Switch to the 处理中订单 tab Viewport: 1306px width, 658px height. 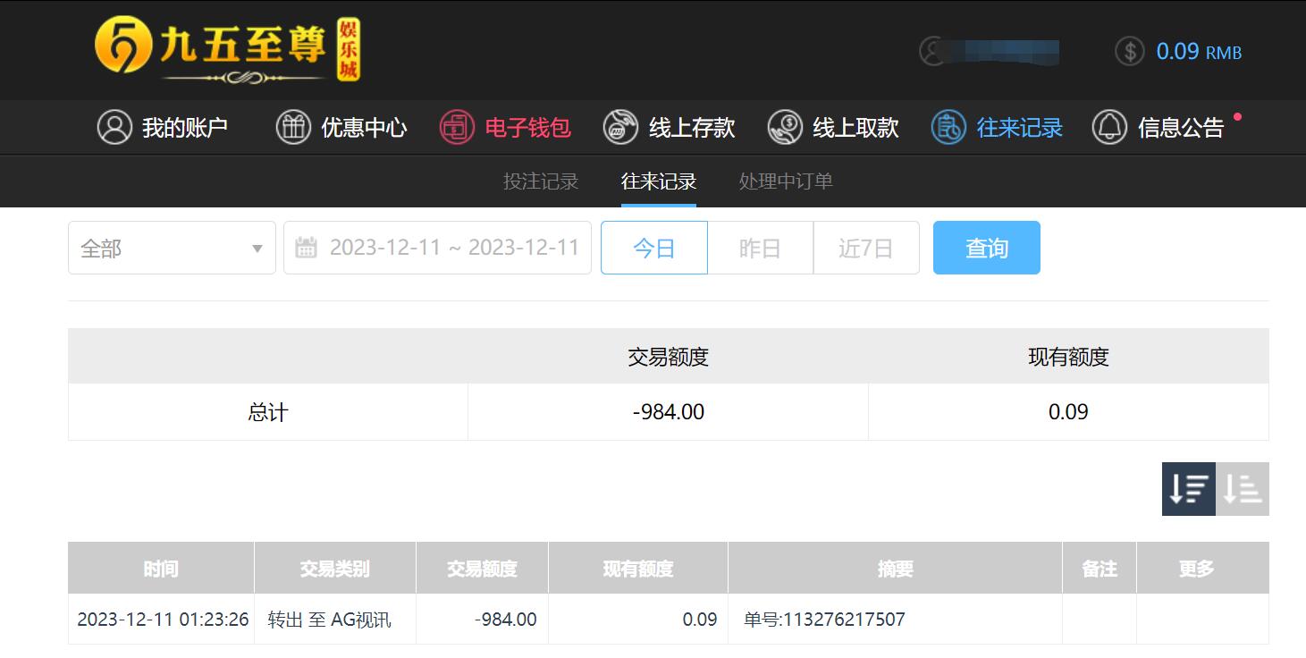(x=786, y=181)
